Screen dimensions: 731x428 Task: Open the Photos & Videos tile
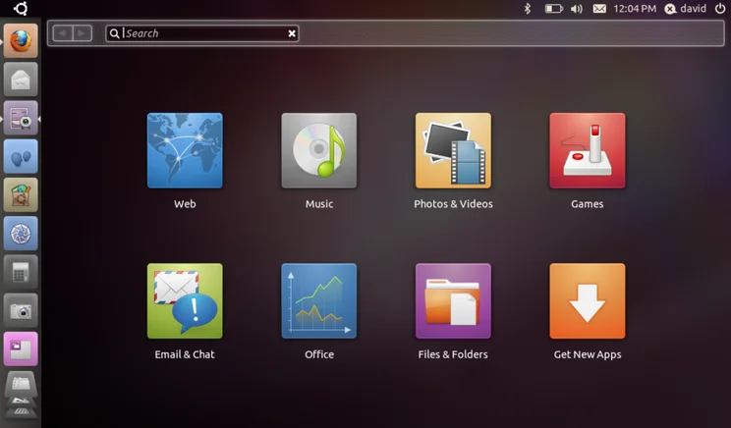[x=453, y=150]
